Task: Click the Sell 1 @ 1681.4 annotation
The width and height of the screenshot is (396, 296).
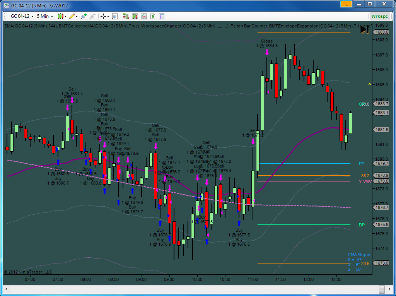Action: point(72,91)
